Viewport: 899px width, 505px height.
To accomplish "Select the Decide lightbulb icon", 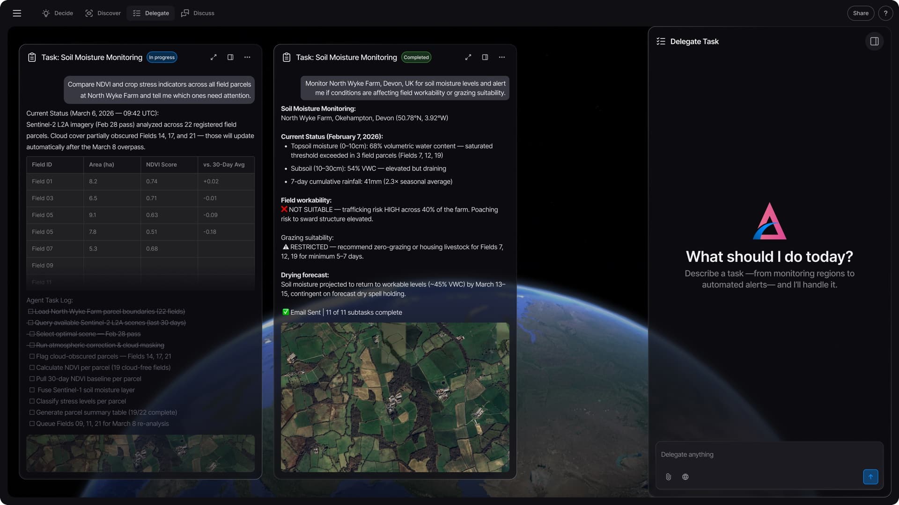I will [x=45, y=13].
